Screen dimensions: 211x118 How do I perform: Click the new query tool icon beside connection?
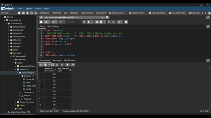pyautogui.click(x=107, y=17)
